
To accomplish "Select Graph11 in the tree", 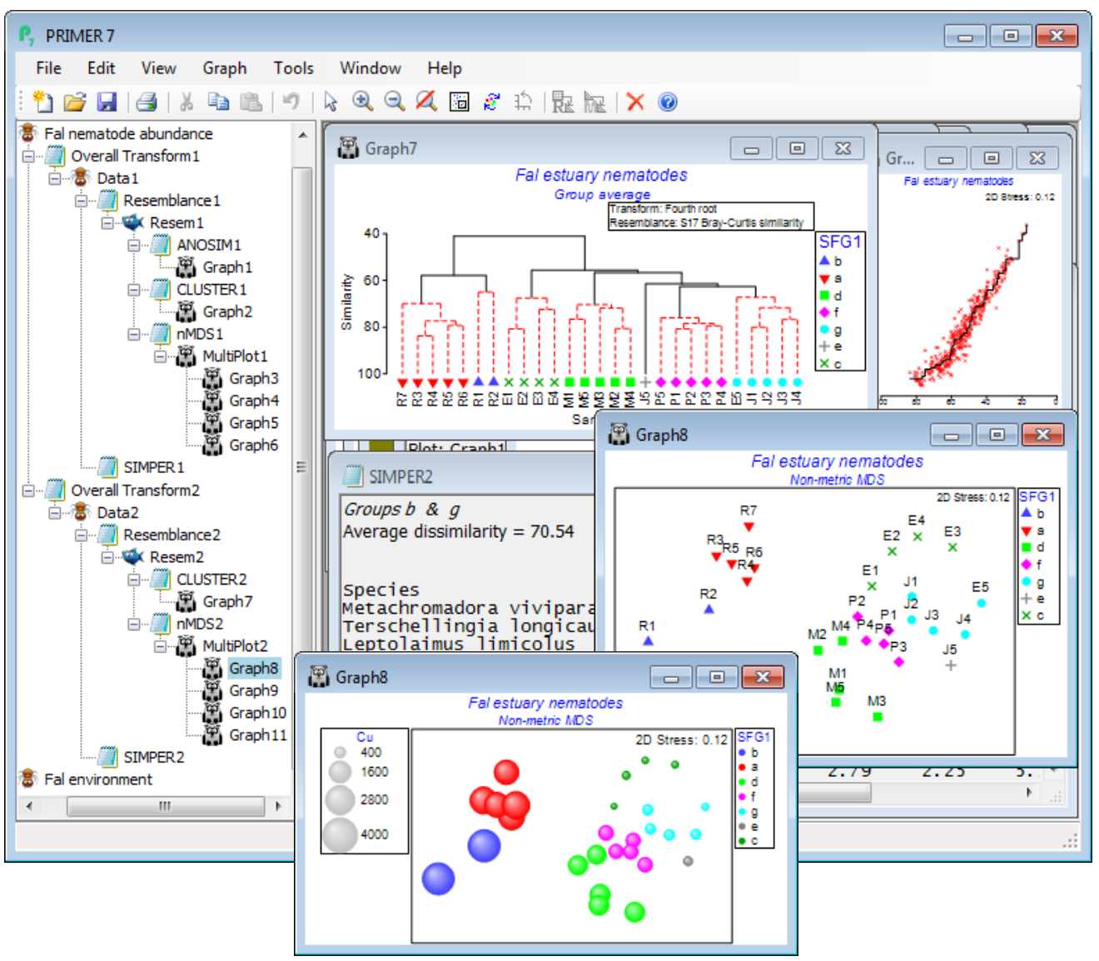I will [x=257, y=735].
